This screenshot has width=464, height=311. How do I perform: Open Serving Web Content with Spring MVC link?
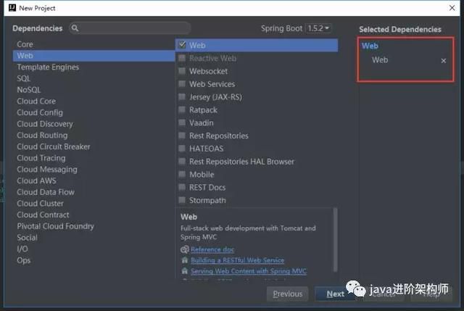(249, 270)
